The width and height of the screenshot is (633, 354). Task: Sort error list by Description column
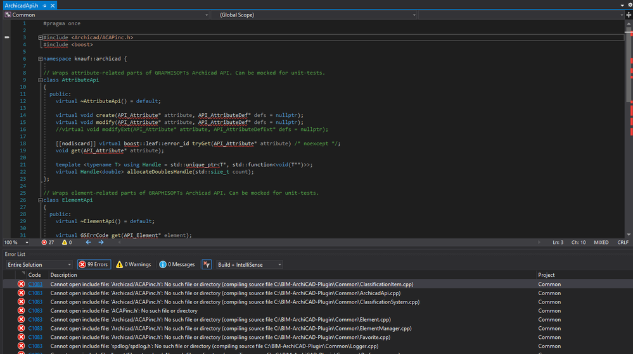click(64, 275)
